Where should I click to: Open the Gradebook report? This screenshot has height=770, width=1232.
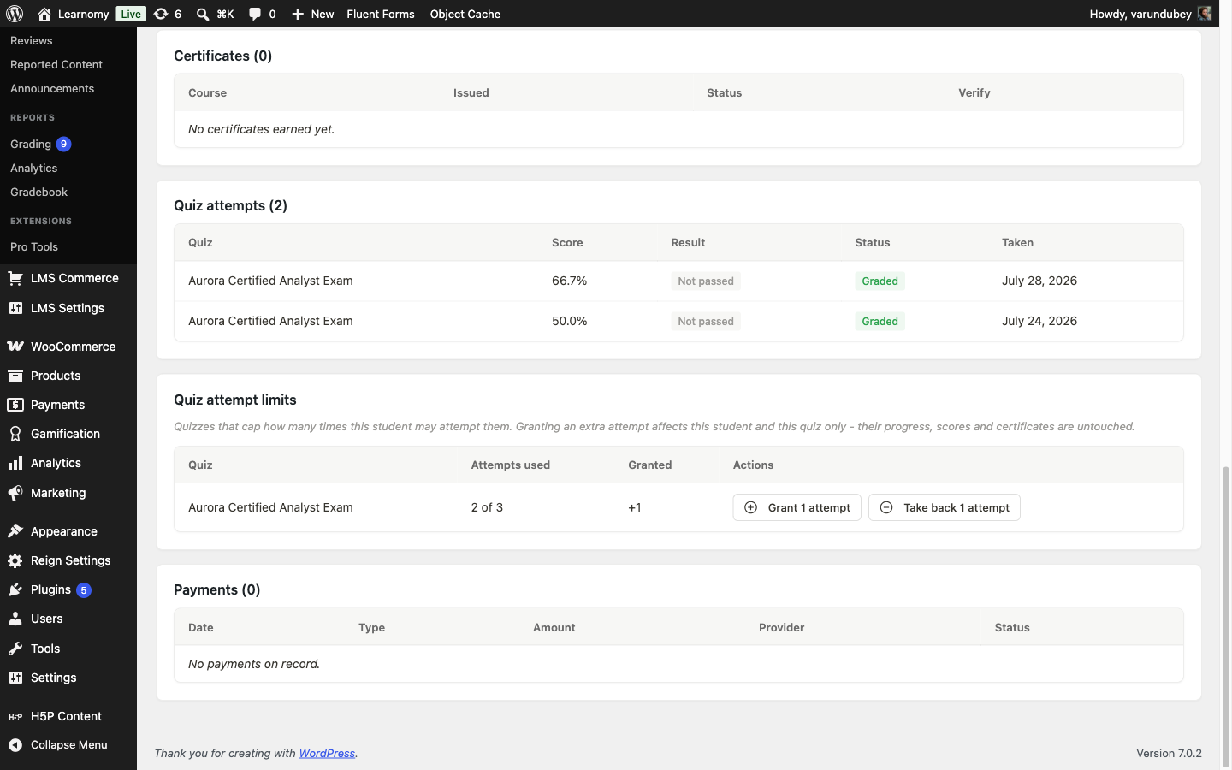tap(39, 192)
